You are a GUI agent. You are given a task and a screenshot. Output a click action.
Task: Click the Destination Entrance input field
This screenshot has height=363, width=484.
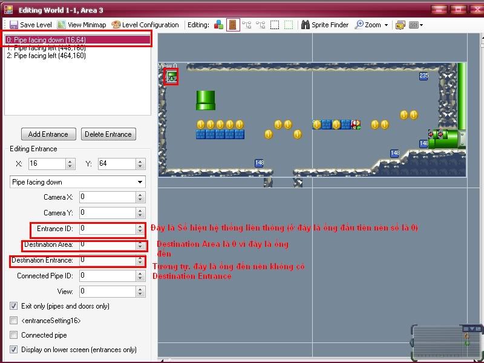point(108,260)
